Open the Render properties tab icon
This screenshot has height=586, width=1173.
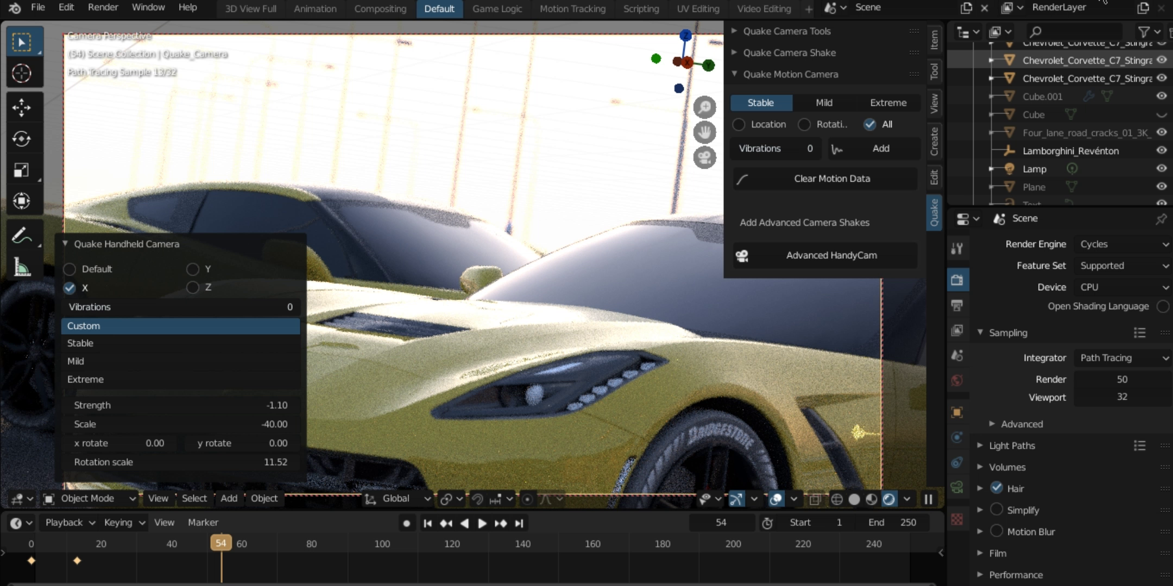coord(957,280)
